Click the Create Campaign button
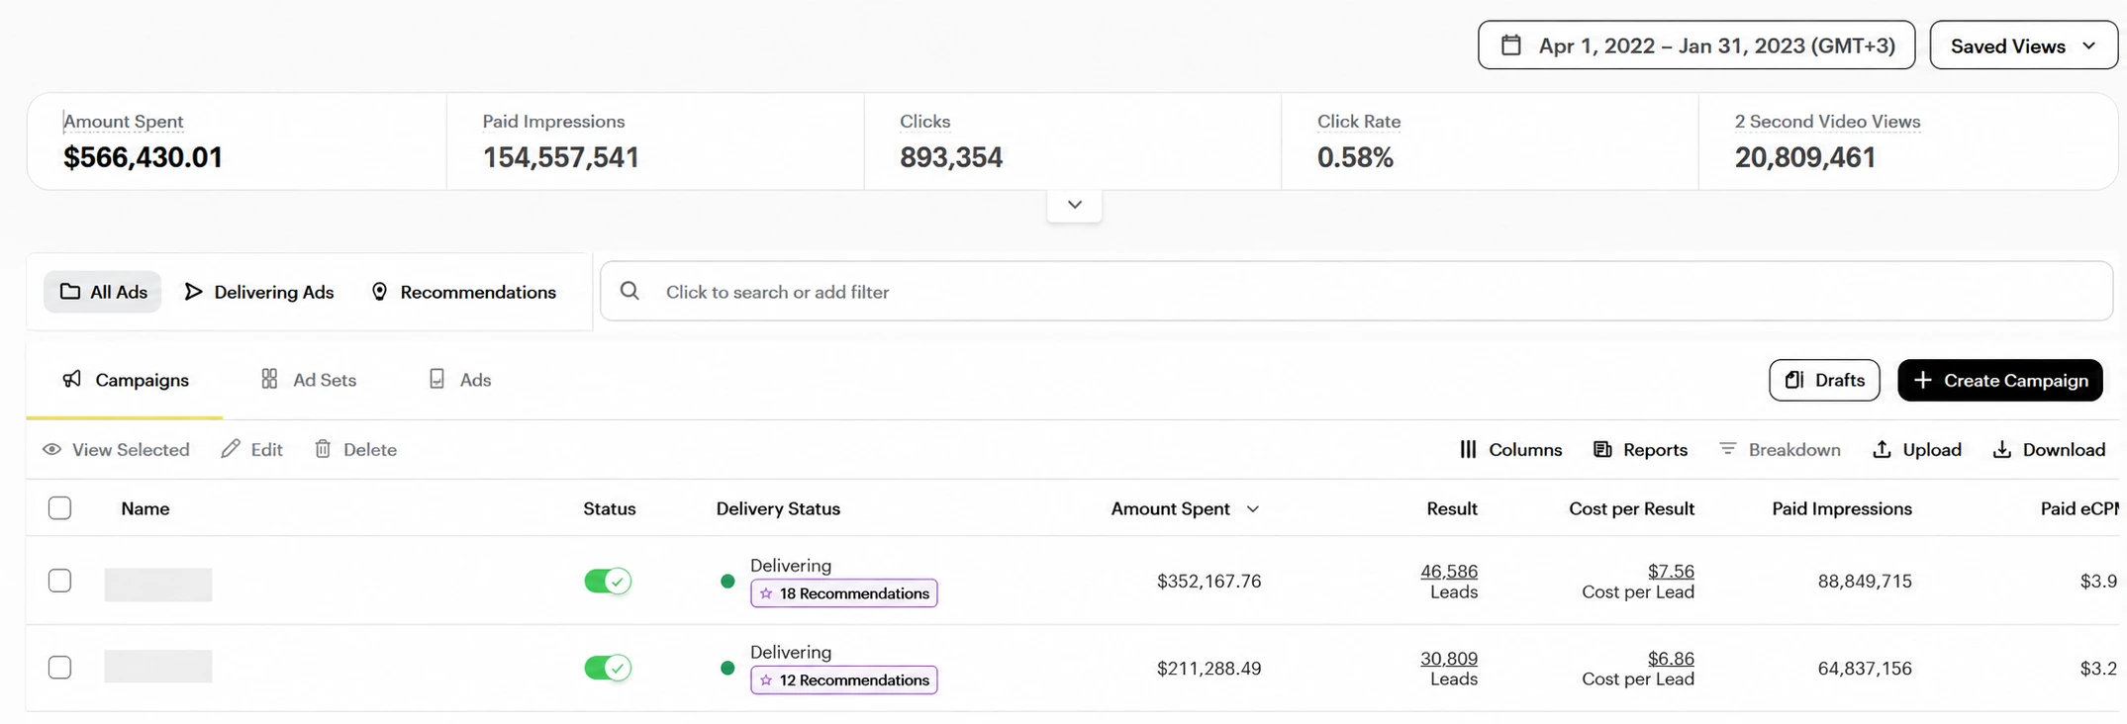The image size is (2127, 724). [x=2000, y=380]
